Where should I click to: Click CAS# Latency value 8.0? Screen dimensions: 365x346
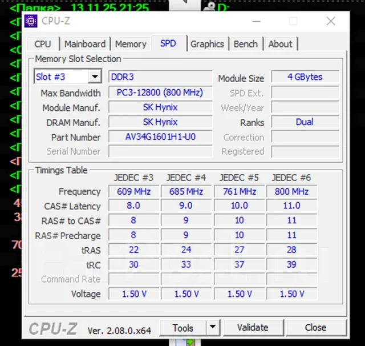coord(134,206)
